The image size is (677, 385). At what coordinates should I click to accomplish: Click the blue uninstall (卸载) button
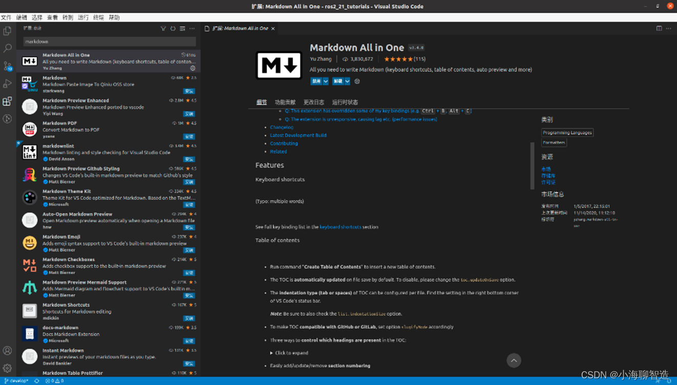(338, 81)
